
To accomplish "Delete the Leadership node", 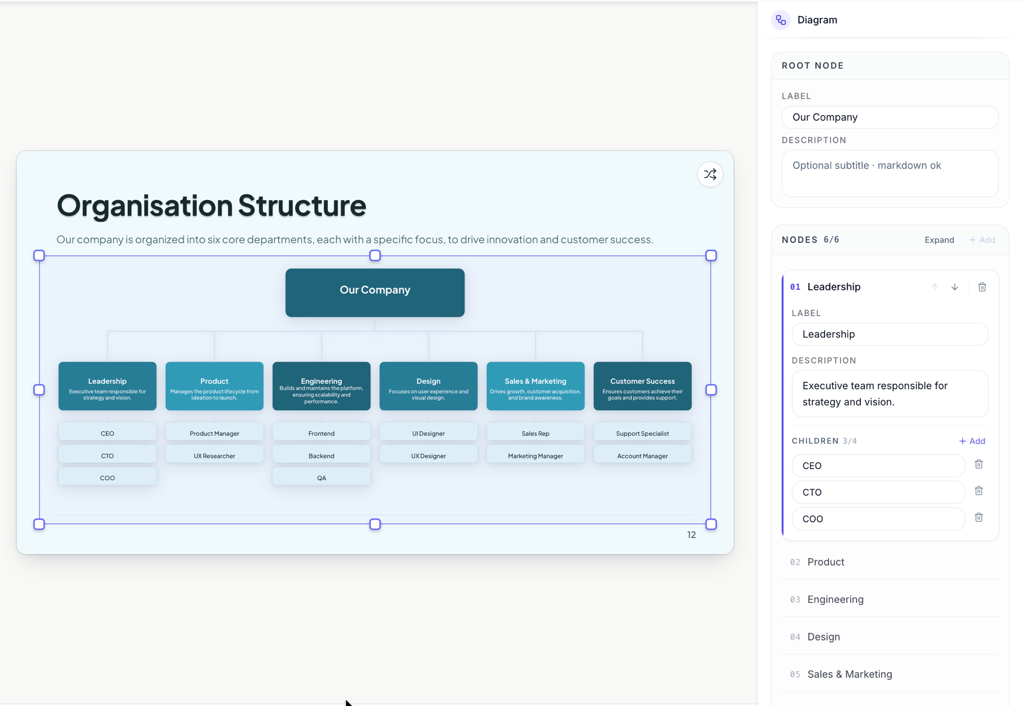I will coord(982,287).
